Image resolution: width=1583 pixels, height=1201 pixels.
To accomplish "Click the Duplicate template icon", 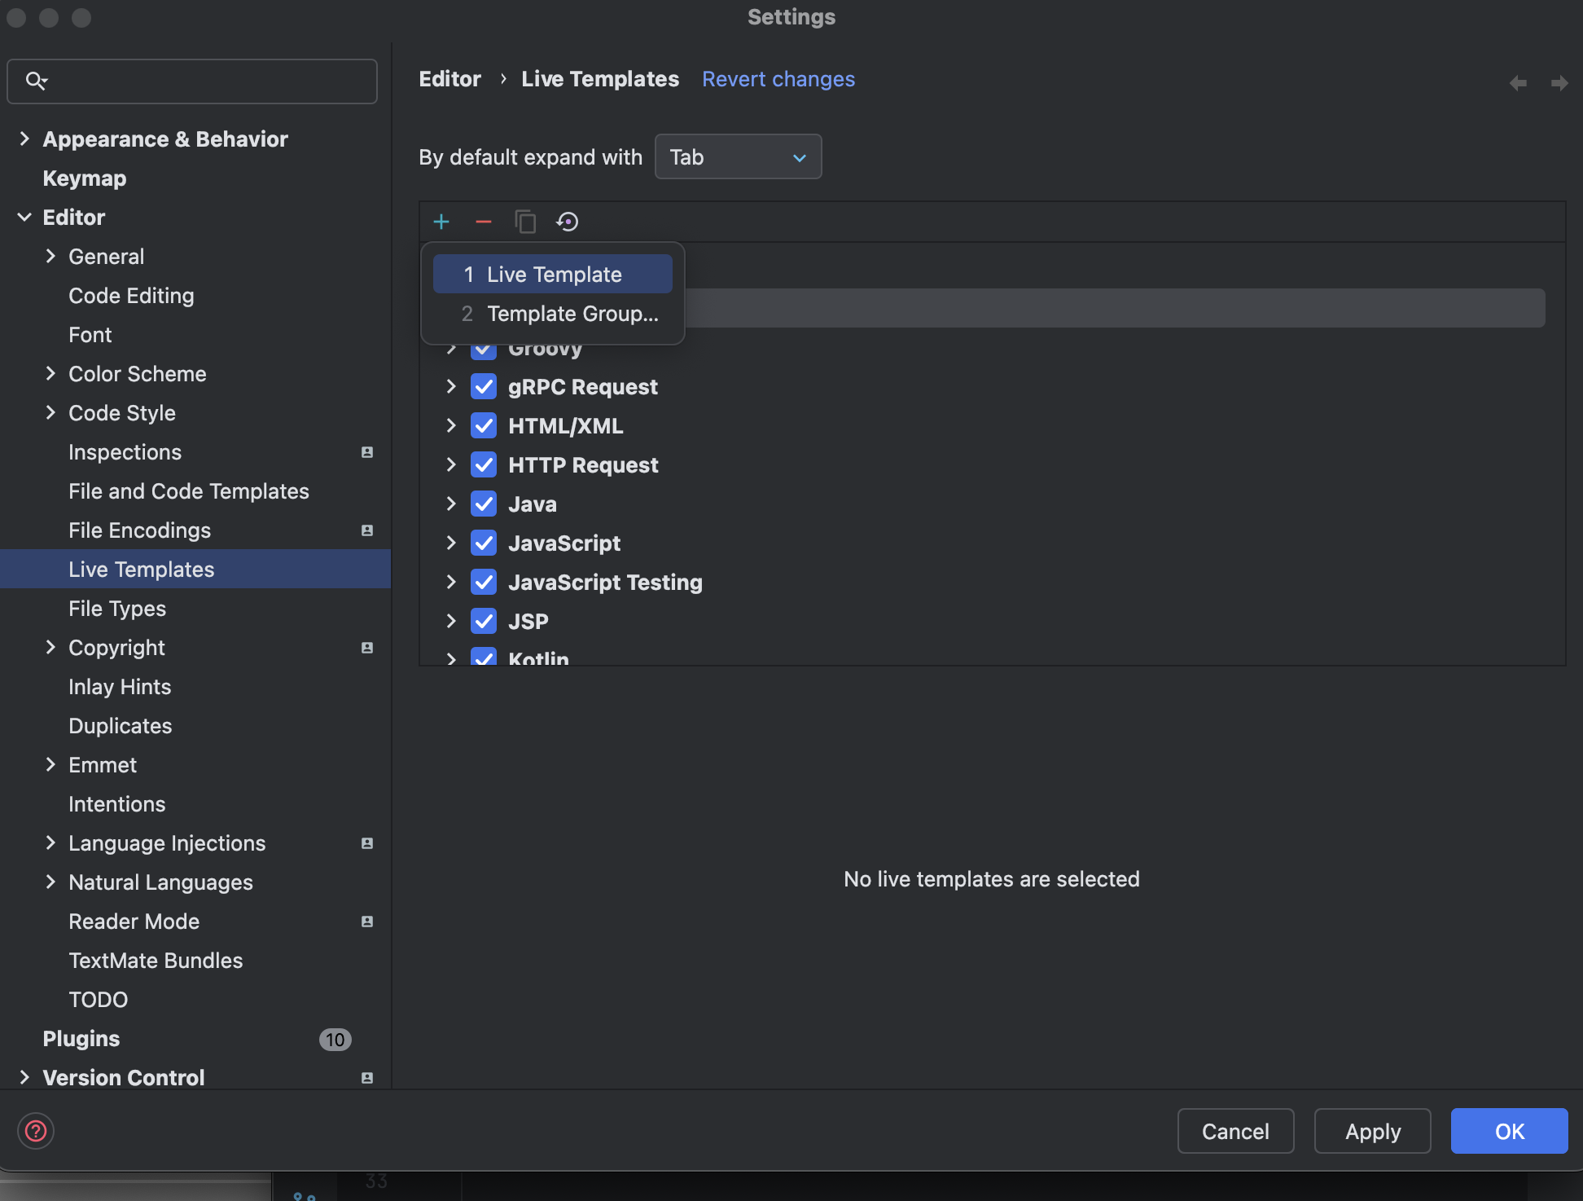I will coord(525,222).
